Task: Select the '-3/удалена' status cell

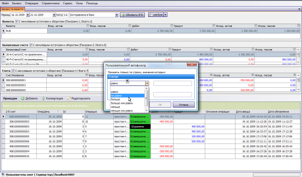Action: point(140,126)
